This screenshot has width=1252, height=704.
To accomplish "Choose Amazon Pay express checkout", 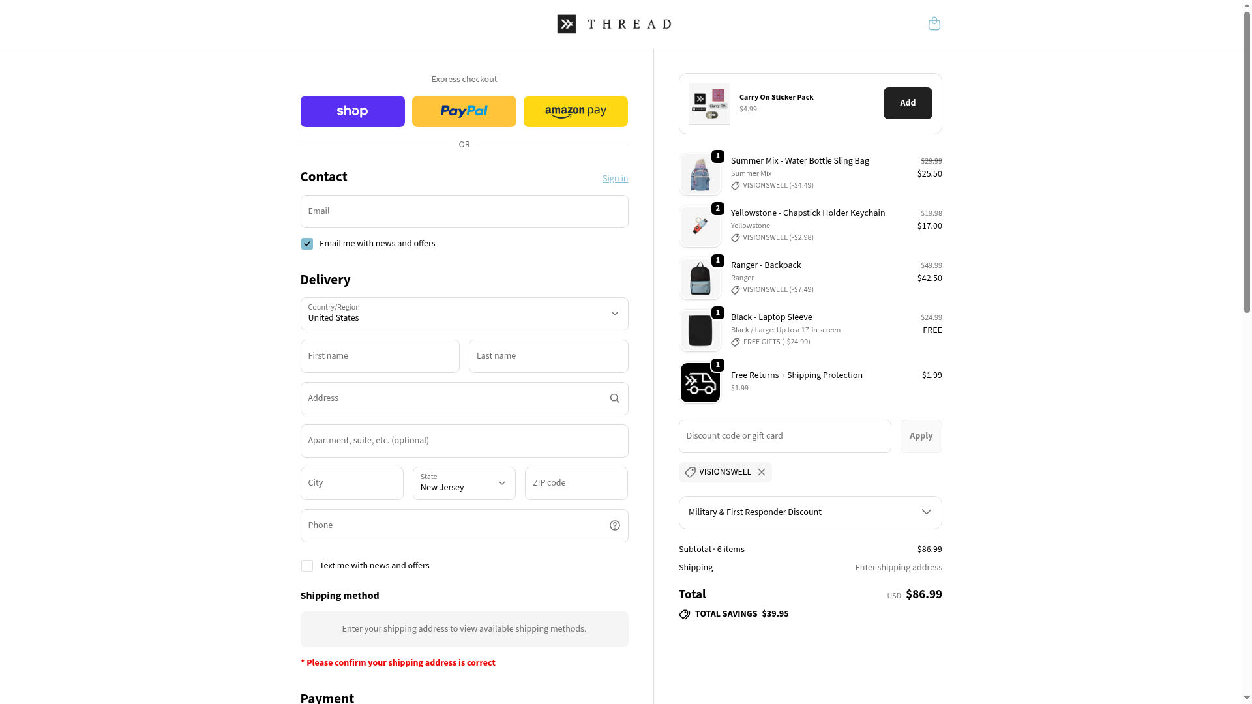I will pyautogui.click(x=575, y=111).
